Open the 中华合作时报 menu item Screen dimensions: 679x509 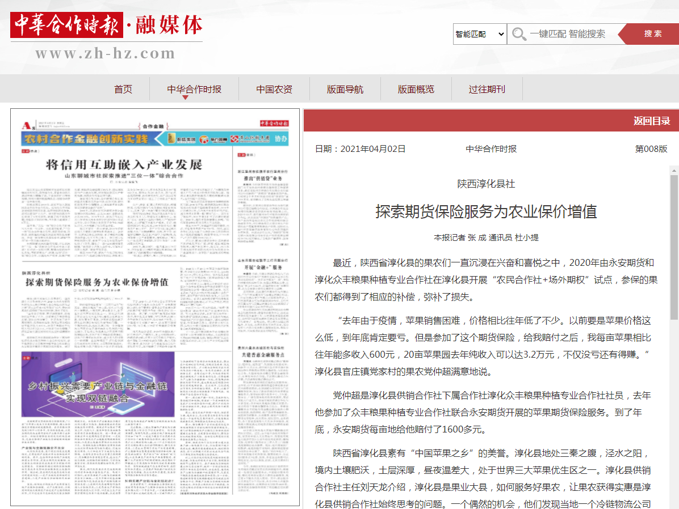point(194,89)
